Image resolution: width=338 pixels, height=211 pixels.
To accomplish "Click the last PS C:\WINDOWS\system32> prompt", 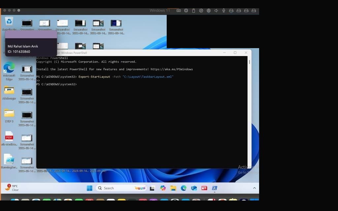I will tap(56, 84).
